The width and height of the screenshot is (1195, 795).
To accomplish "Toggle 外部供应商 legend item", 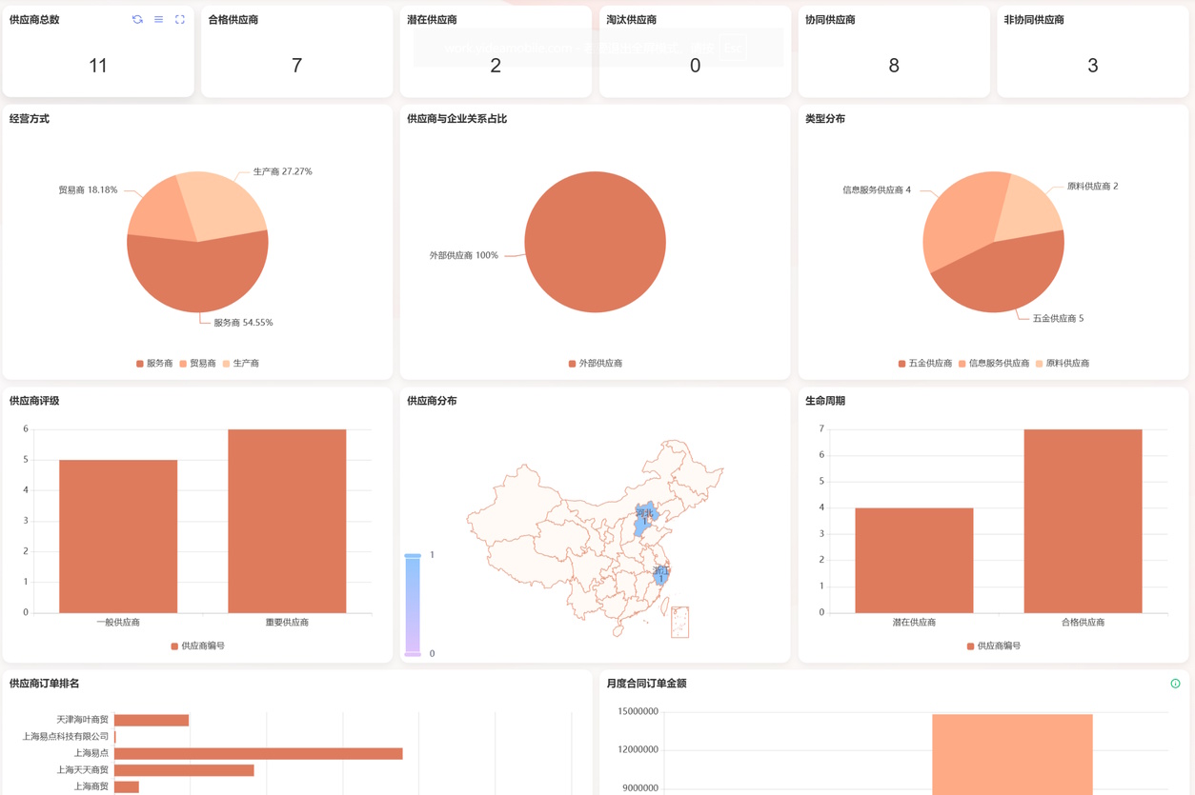I will (596, 364).
